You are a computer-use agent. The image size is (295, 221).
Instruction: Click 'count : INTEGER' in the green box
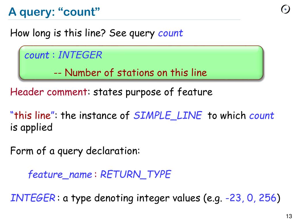(63, 55)
